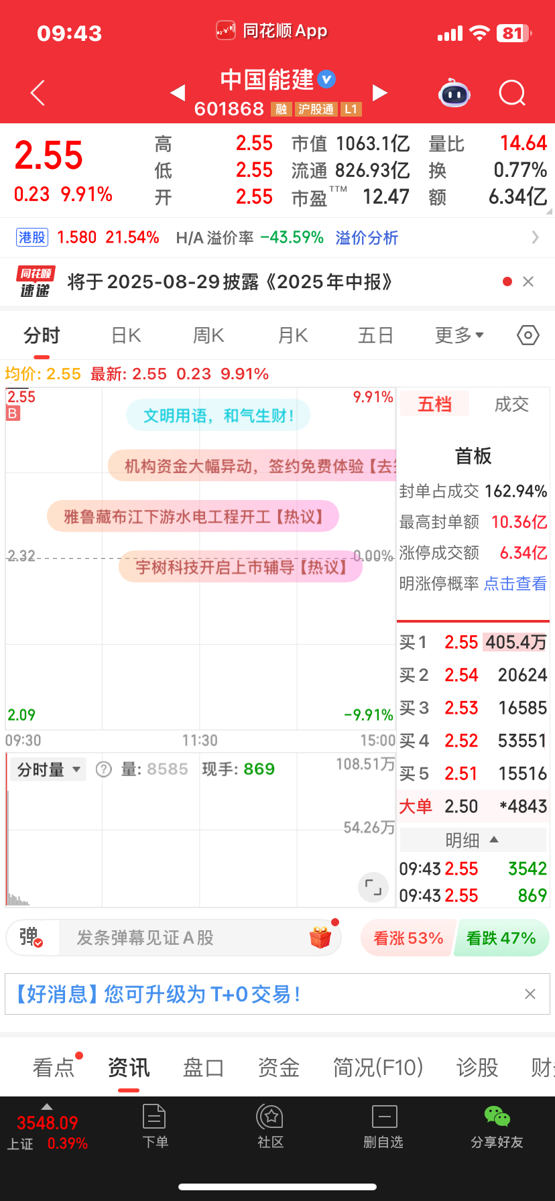Select the 资讯 tab
The image size is (555, 1201).
pos(129,1067)
